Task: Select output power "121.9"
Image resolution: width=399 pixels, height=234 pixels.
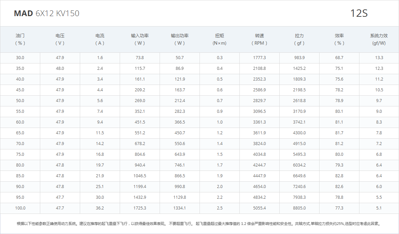Action: pos(180,79)
